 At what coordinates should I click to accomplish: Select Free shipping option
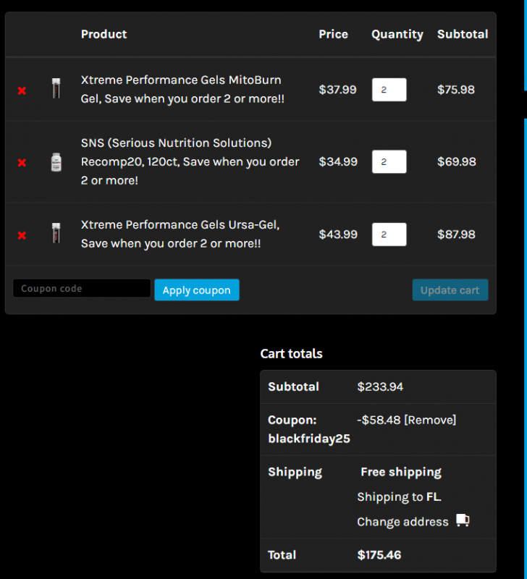pos(401,472)
